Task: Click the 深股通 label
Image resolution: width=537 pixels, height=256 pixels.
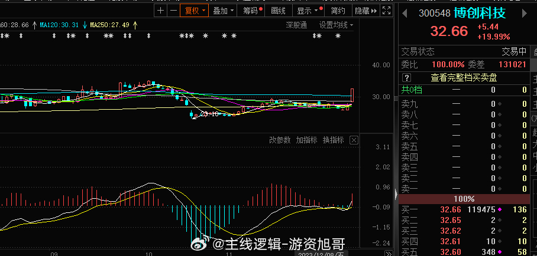Action: pyautogui.click(x=296, y=25)
